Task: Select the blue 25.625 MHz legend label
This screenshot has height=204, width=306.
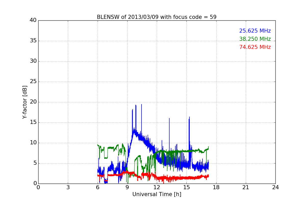Action: (255, 31)
